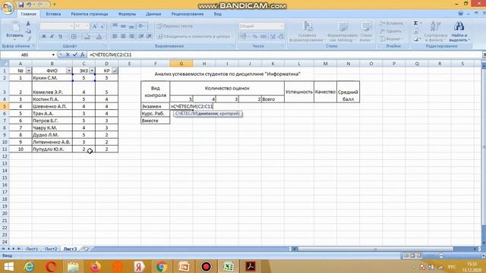Open the Quick Access Toolbar customize arrow
486x273 pixels.
[55, 5]
